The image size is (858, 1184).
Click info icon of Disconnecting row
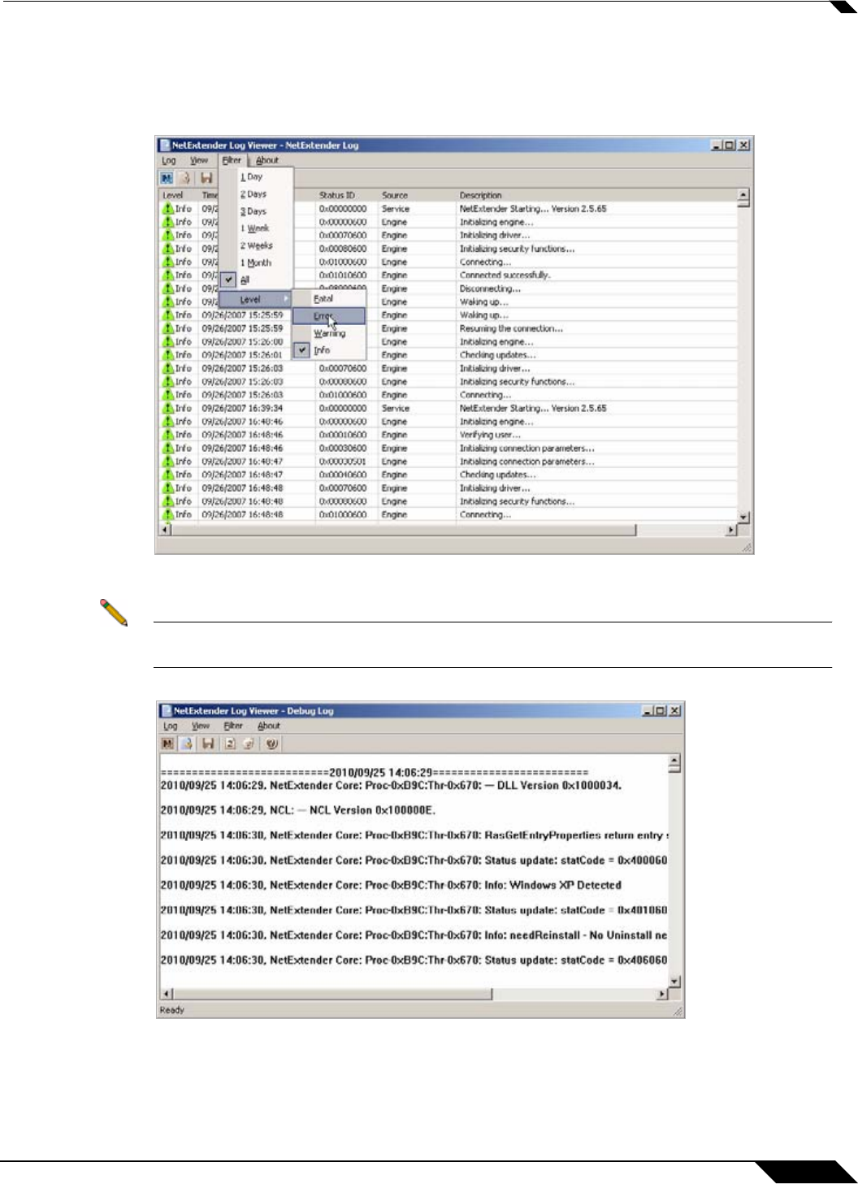pos(168,288)
